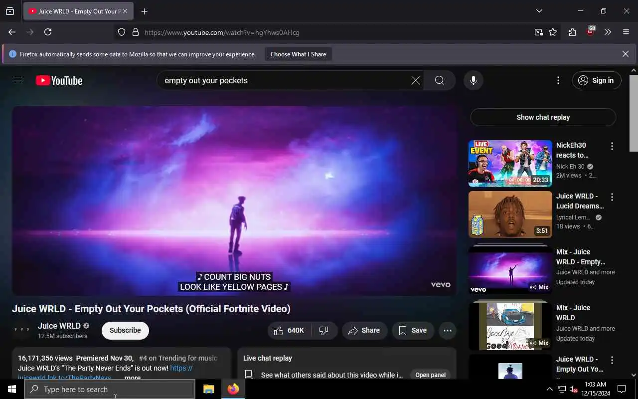This screenshot has height=399, width=638.
Task: Like the video with thumbs up
Action: tap(290, 330)
